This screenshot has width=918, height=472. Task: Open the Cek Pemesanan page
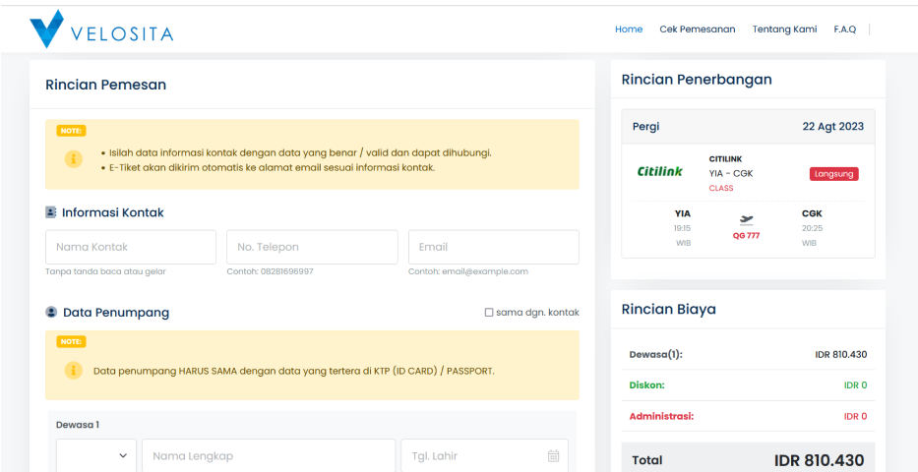(x=697, y=29)
